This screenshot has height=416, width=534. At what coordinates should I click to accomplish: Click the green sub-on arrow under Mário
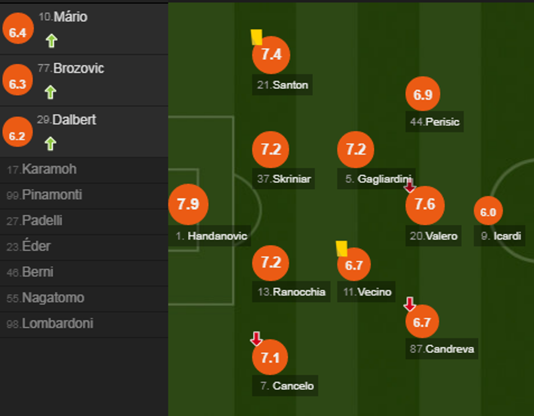click(x=51, y=41)
